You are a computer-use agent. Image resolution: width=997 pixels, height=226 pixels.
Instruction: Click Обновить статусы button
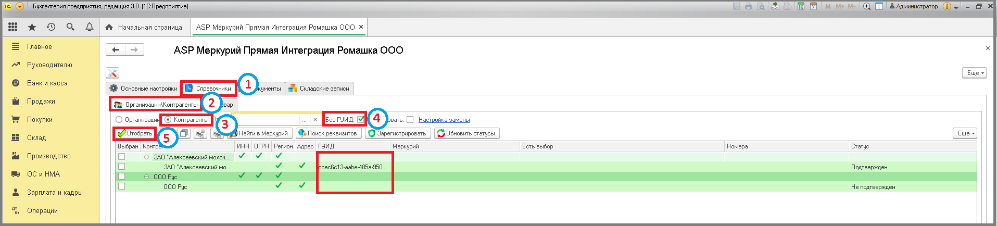pos(466,133)
